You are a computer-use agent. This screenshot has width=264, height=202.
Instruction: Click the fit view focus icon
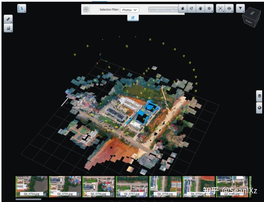click(x=220, y=8)
